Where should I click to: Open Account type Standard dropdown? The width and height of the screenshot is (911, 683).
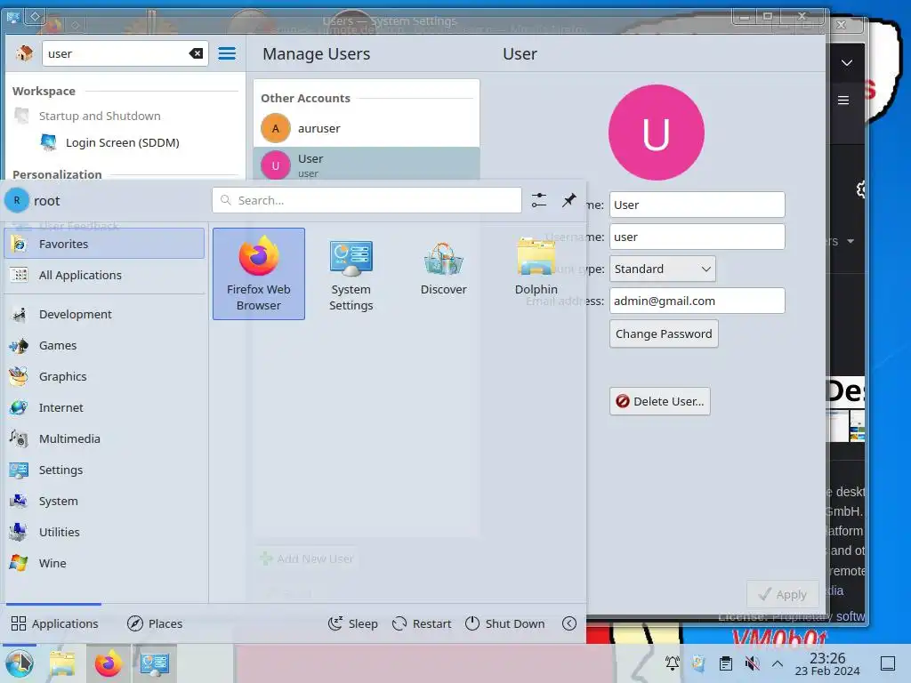662,269
